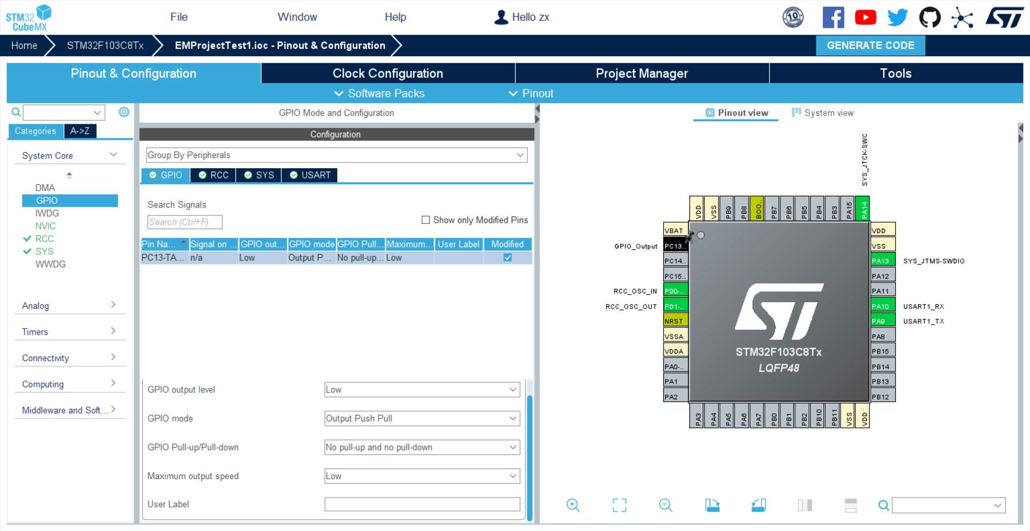Switch to the Tools tab
The width and height of the screenshot is (1030, 531).
[896, 73]
